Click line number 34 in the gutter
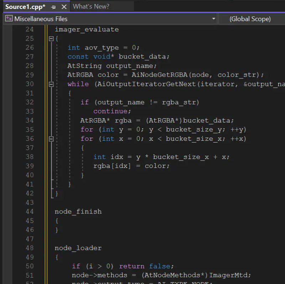 (x=30, y=120)
